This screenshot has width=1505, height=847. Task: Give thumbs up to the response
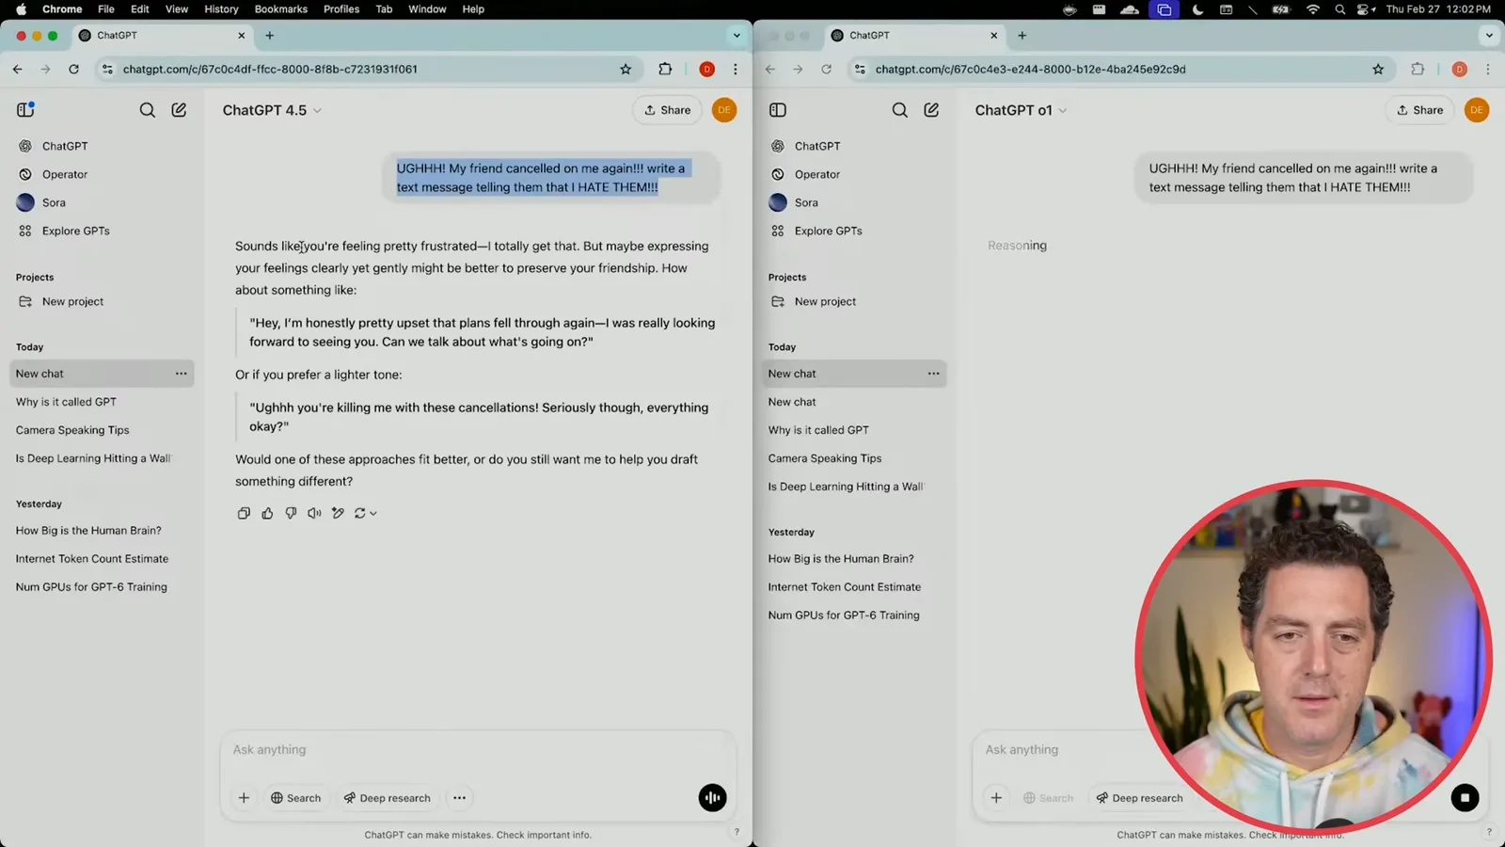267,513
